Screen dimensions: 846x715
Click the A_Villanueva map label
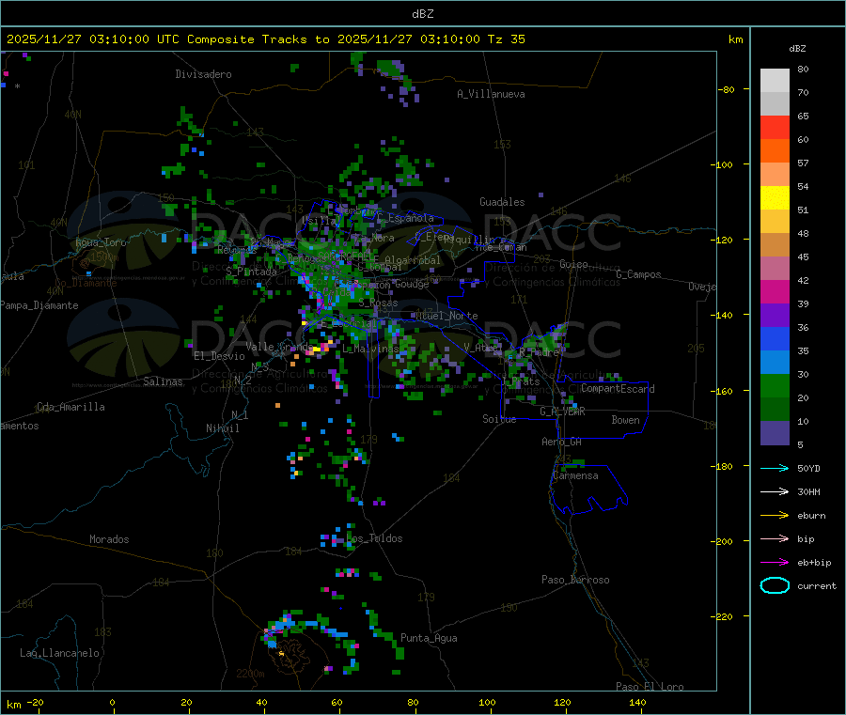coord(491,94)
